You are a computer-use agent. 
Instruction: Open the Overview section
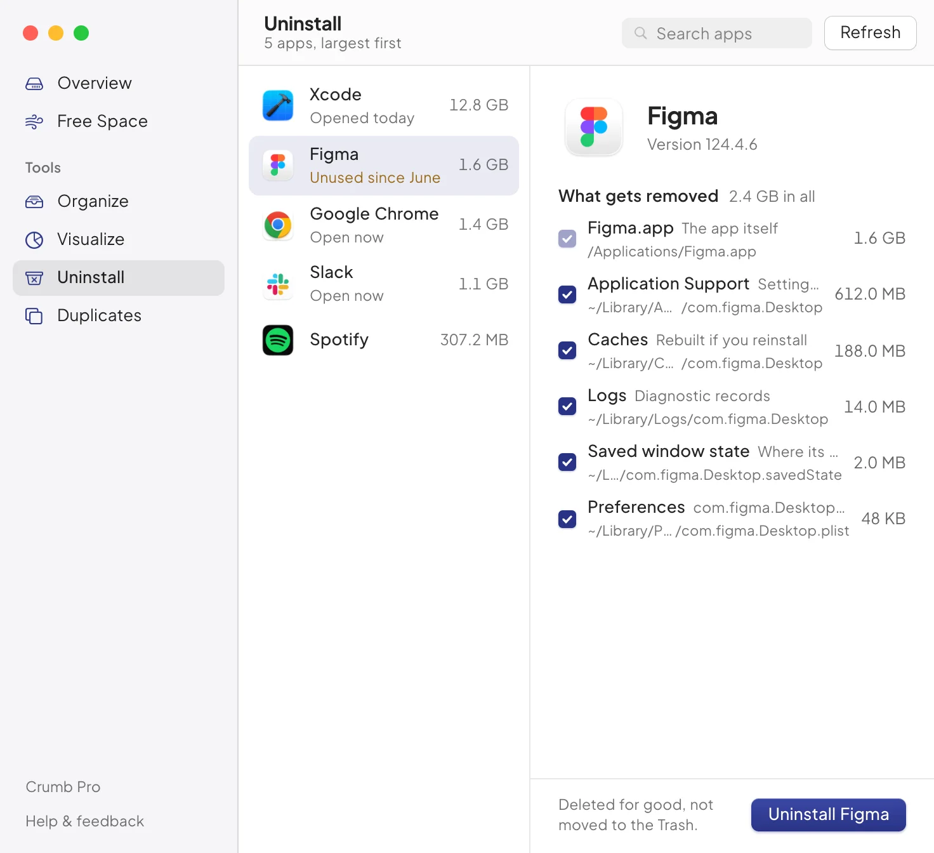119,84
